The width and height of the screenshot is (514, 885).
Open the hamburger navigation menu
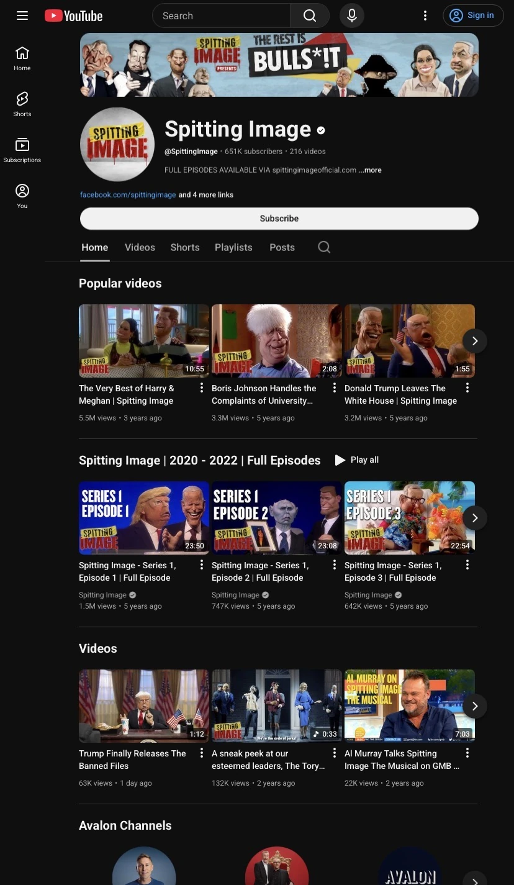click(22, 16)
